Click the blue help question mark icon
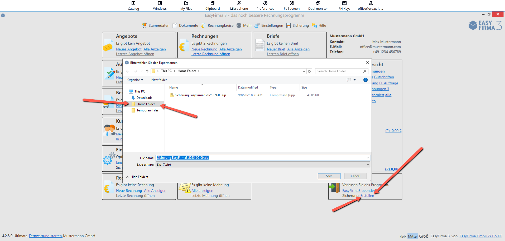The width and height of the screenshot is (505, 241). [365, 80]
